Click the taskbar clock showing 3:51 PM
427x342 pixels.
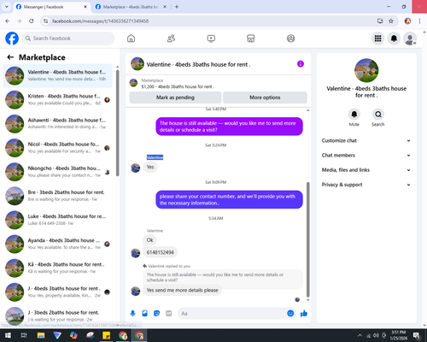click(x=398, y=335)
